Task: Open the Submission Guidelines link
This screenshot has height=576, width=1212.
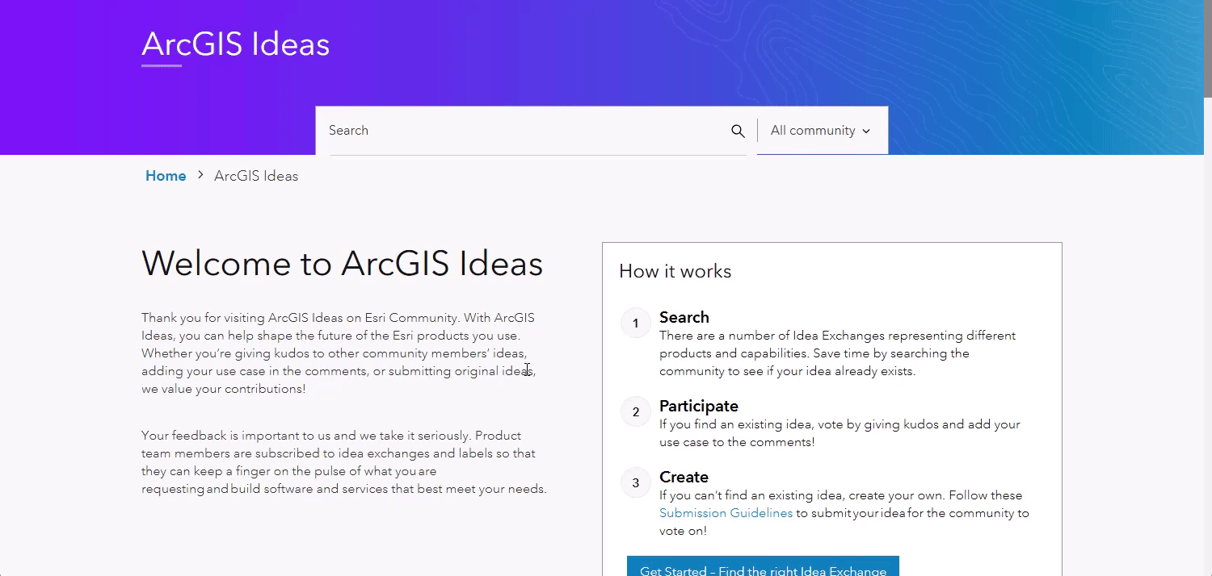Action: tap(726, 513)
